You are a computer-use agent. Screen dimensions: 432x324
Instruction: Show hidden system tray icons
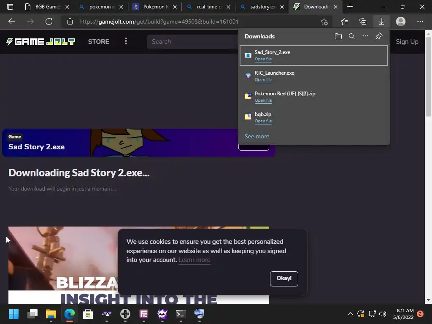(x=351, y=314)
